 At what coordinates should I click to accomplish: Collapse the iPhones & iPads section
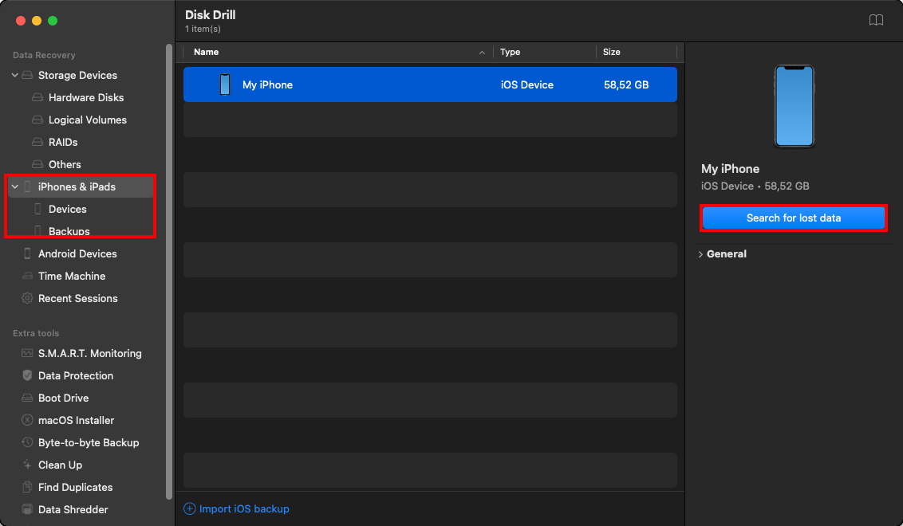coord(15,187)
